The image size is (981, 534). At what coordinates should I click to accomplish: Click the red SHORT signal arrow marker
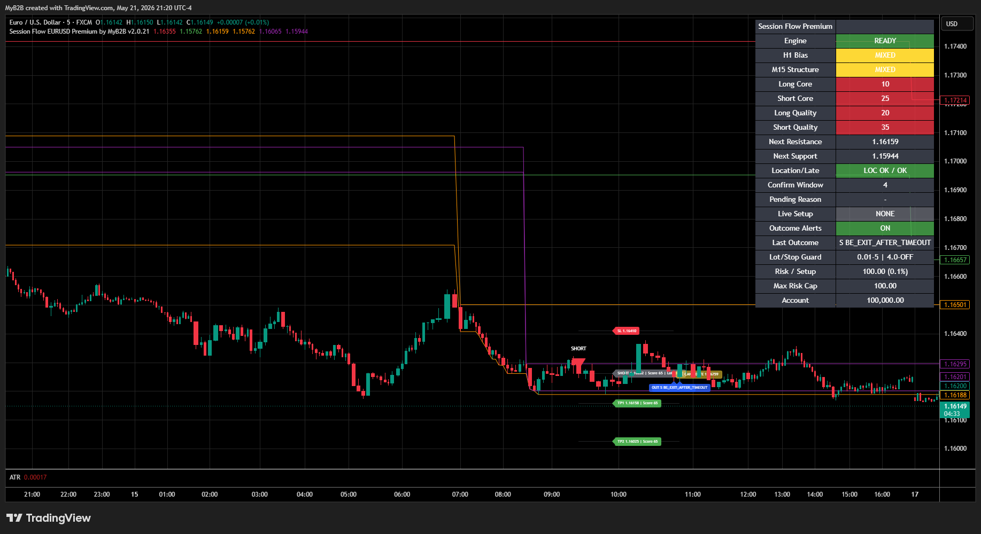(x=578, y=362)
